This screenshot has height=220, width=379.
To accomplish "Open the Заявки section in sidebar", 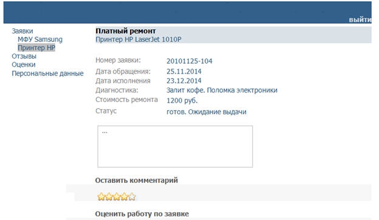I will tap(22, 31).
